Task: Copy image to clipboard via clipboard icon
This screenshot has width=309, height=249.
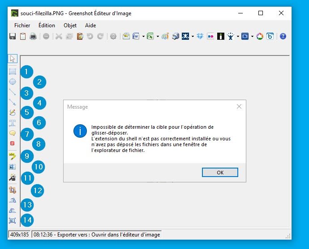Action: [x=23, y=36]
